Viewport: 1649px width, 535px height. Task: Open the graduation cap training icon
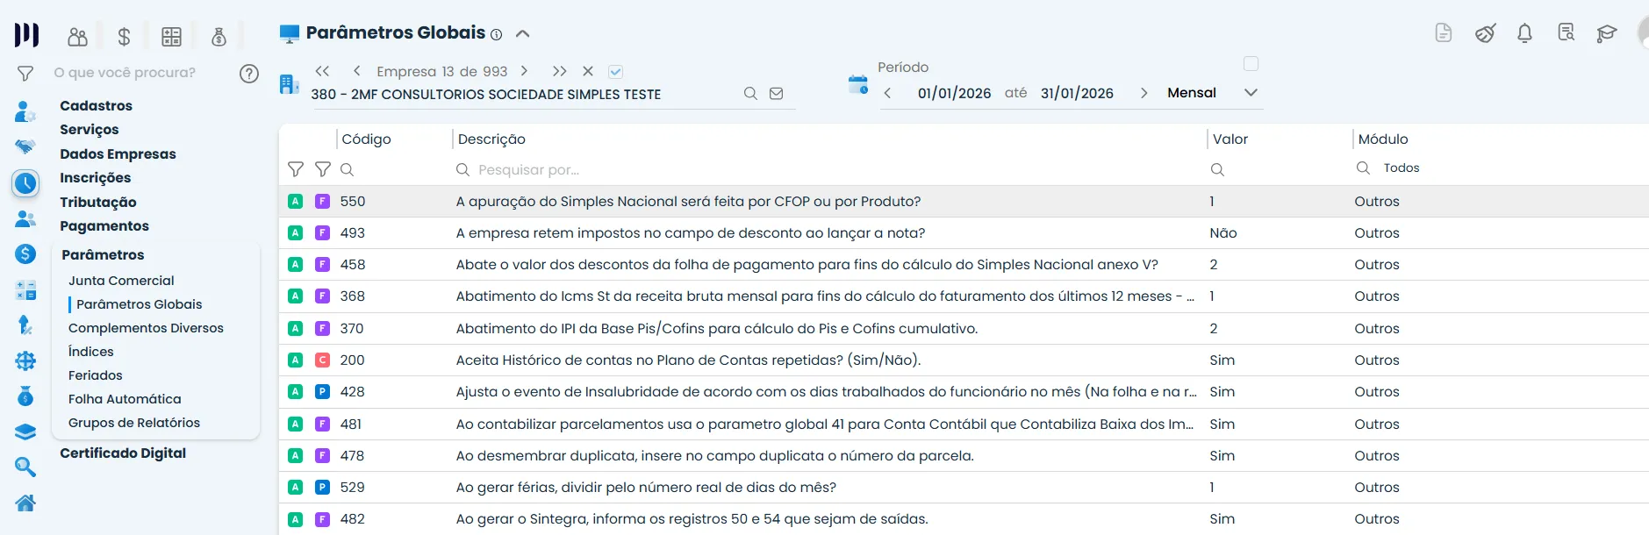1606,34
